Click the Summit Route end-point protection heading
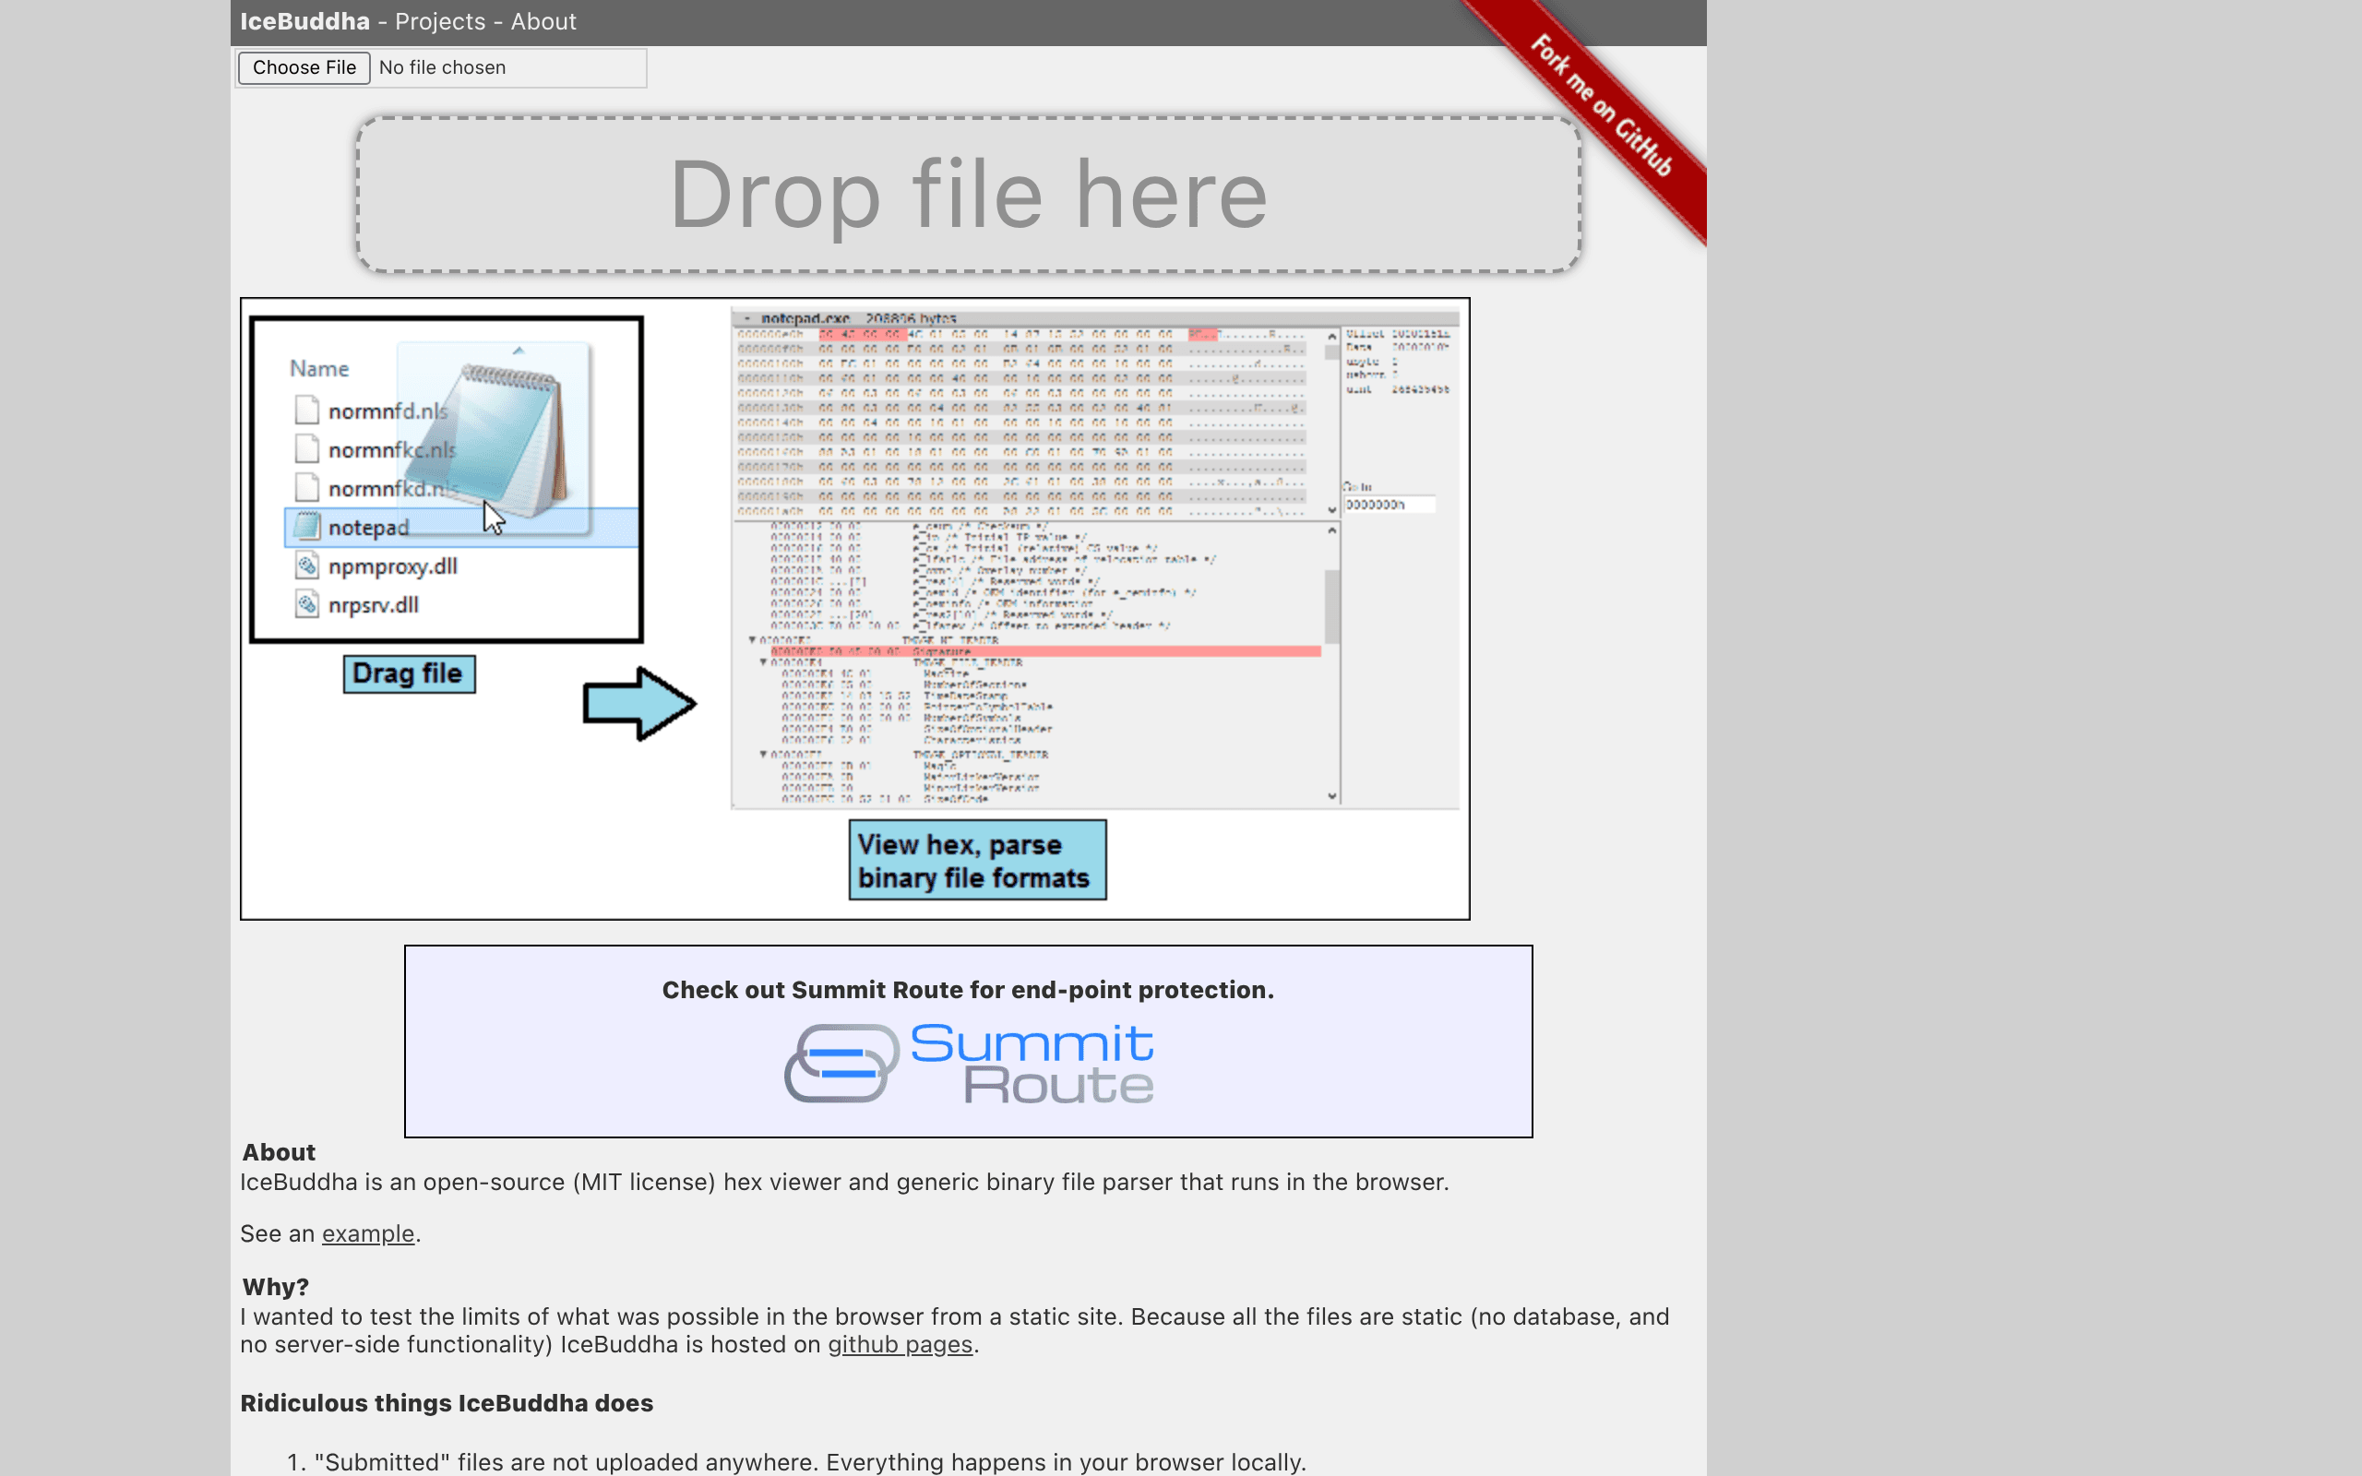Screen dimensions: 2362x1476 click(967, 990)
